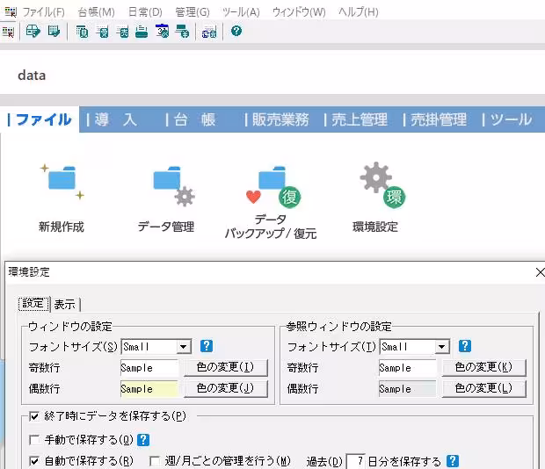The image size is (545, 469).
Task: Click help icon after 日分を保存する
Action: (453, 461)
